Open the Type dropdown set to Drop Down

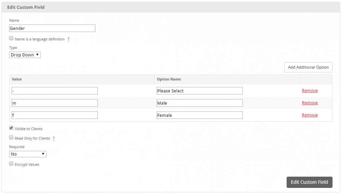(x=25, y=55)
